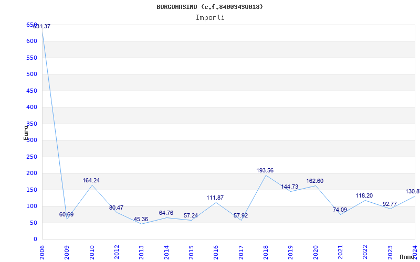Click the x-axis year 2016
420x262 pixels.
coord(216,253)
